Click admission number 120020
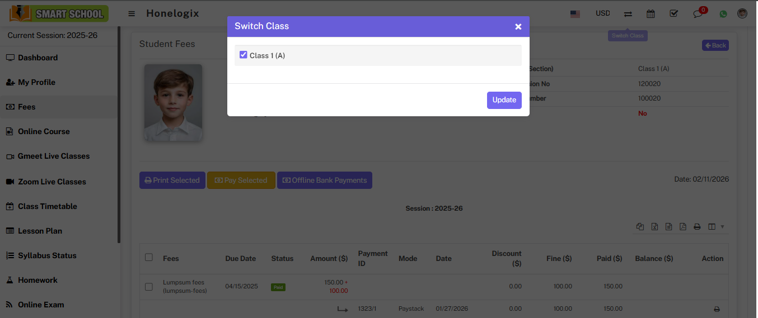The height and width of the screenshot is (318, 758). tap(649, 84)
